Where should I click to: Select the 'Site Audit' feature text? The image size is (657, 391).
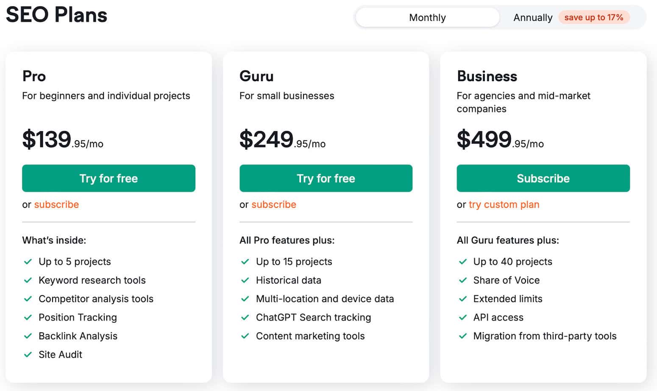click(x=60, y=355)
